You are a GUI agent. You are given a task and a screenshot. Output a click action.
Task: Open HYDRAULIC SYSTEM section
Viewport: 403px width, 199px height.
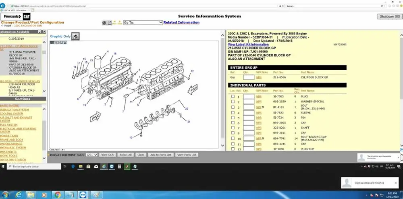[x=13, y=148]
